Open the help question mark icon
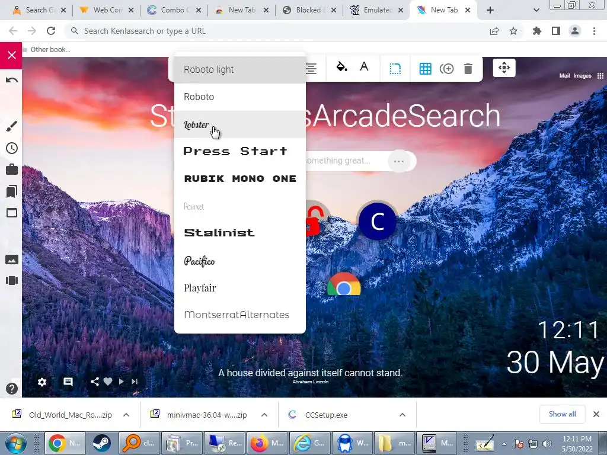 tap(12, 389)
